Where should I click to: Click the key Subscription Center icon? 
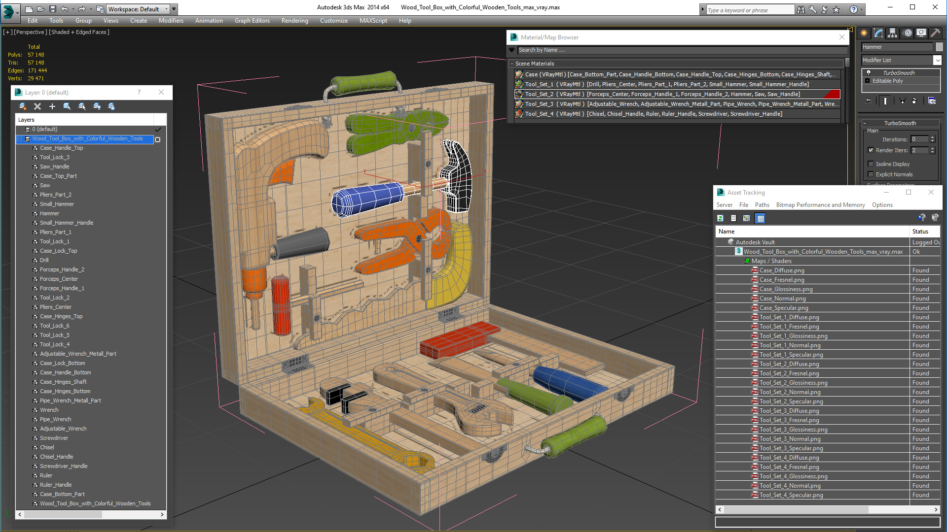pyautogui.click(x=813, y=9)
